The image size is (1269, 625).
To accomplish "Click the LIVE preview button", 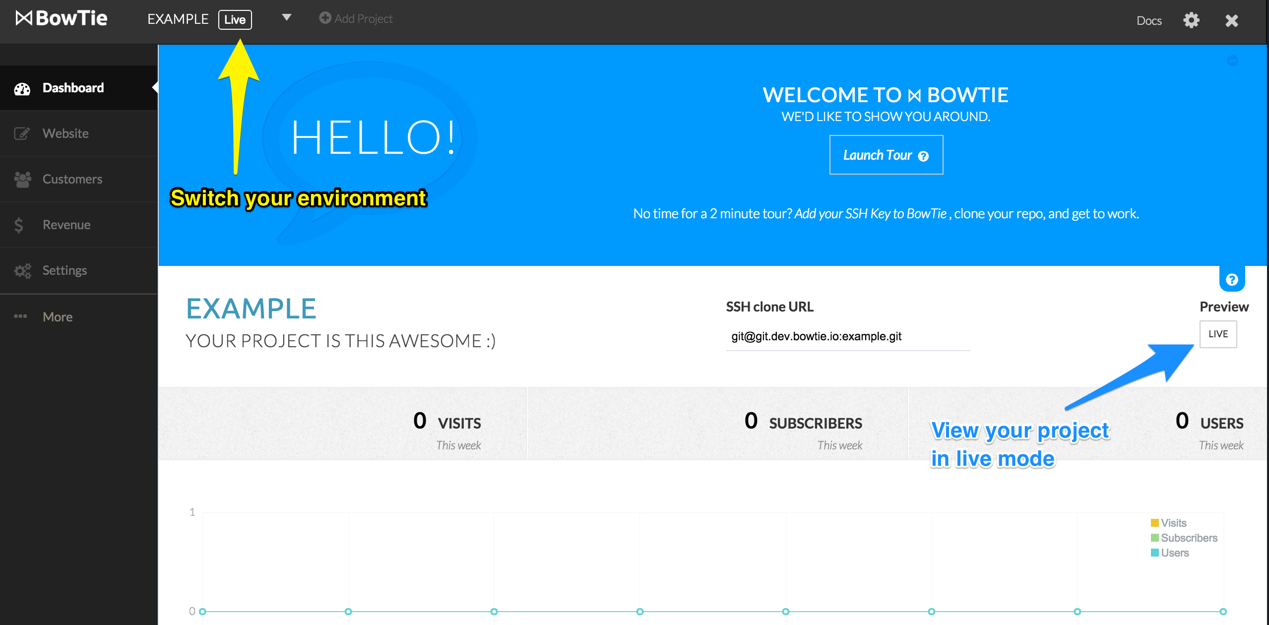I will point(1218,334).
